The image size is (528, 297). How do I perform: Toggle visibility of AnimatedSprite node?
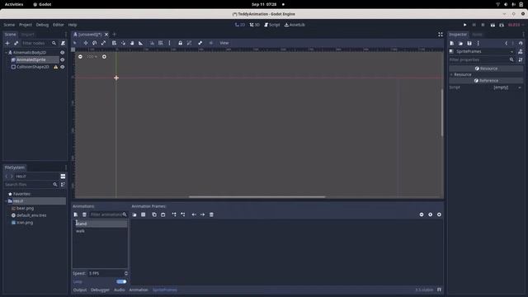point(63,59)
